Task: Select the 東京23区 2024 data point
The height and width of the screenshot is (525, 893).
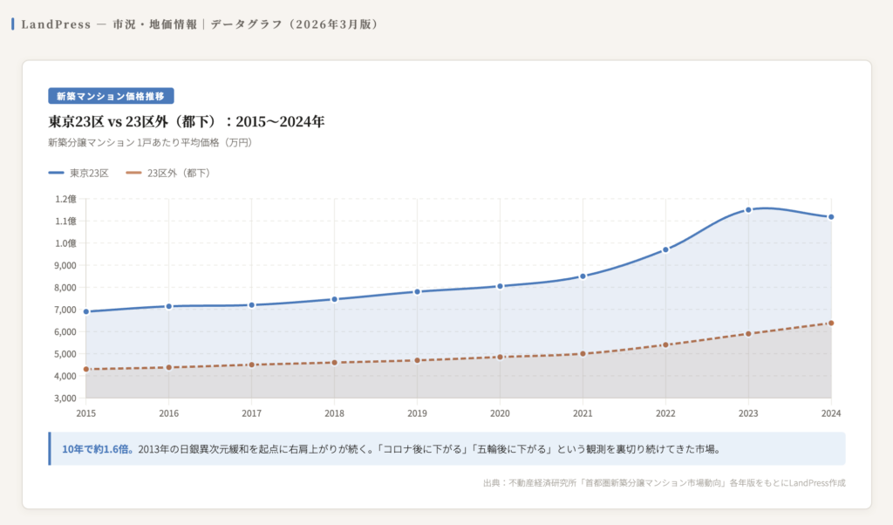Action: [x=831, y=217]
